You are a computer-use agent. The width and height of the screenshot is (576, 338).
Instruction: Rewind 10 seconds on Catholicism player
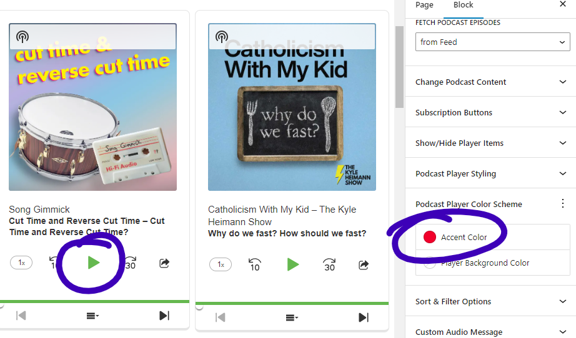254,264
